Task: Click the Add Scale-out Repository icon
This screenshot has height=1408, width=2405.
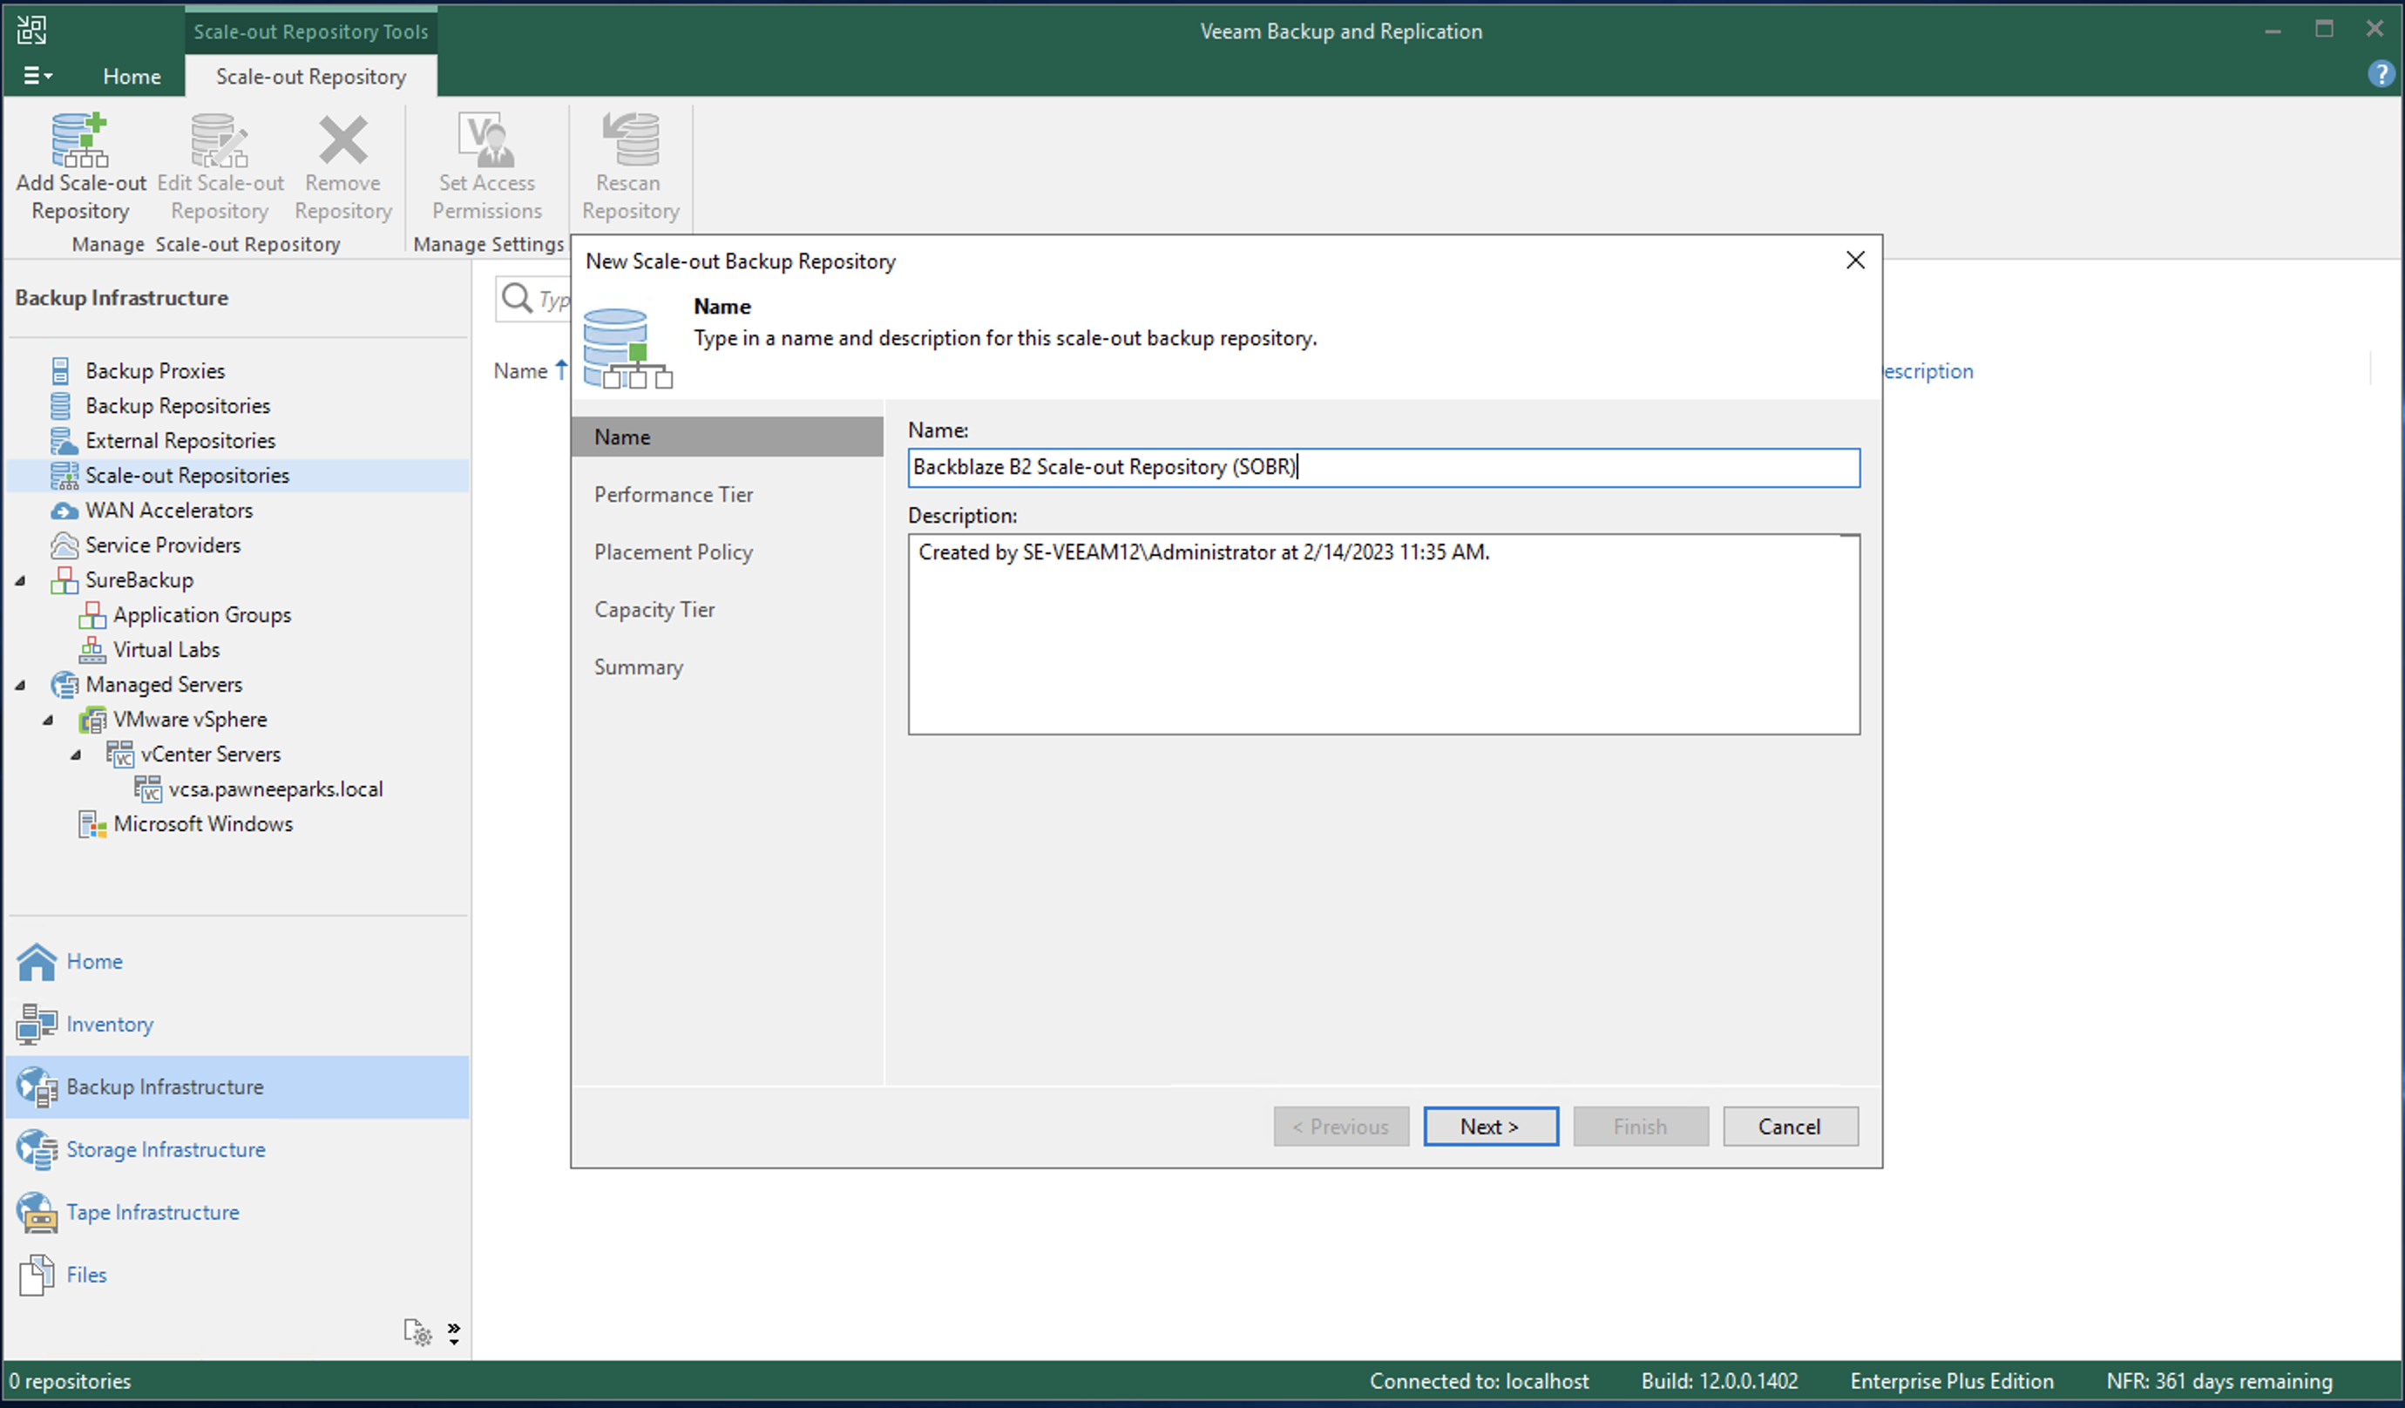Action: [80, 139]
